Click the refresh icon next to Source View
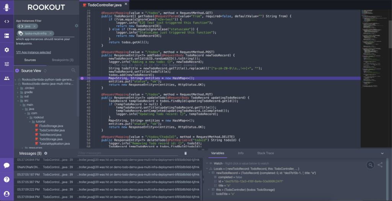This screenshot has width=392, height=201. (x=45, y=71)
